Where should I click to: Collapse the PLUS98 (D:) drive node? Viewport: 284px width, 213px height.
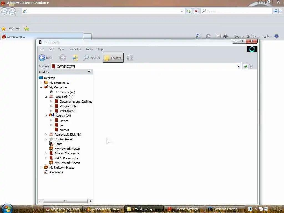46,116
